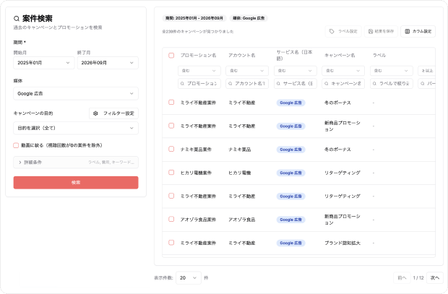Select the アオゾラ食品案件 row checkbox

(x=171, y=219)
